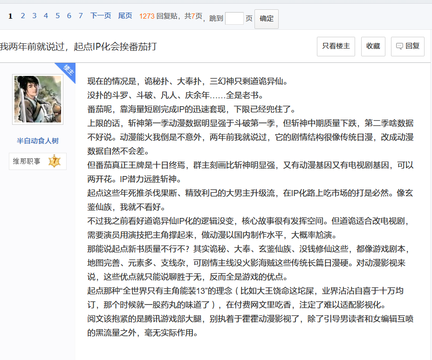The height and width of the screenshot is (360, 432).
Task: Go to page 6
Action: click(x=69, y=16)
